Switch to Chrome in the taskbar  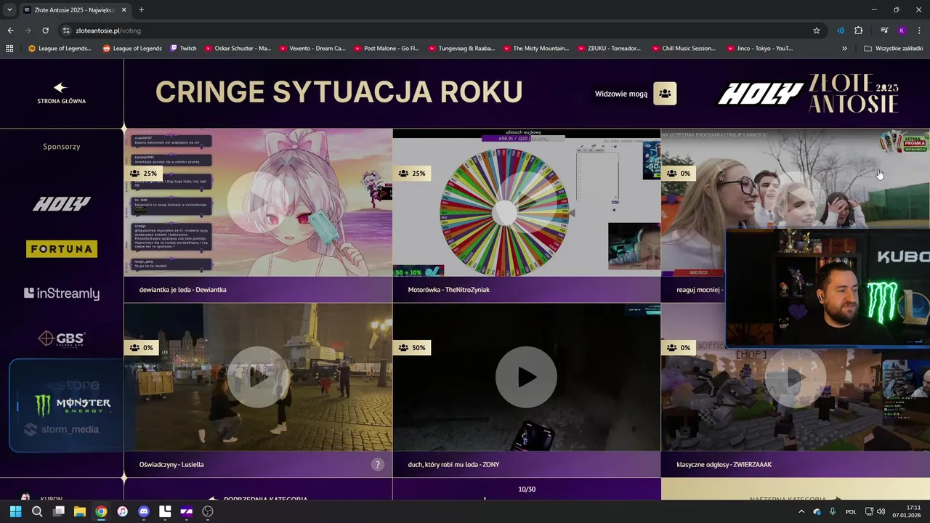click(101, 511)
